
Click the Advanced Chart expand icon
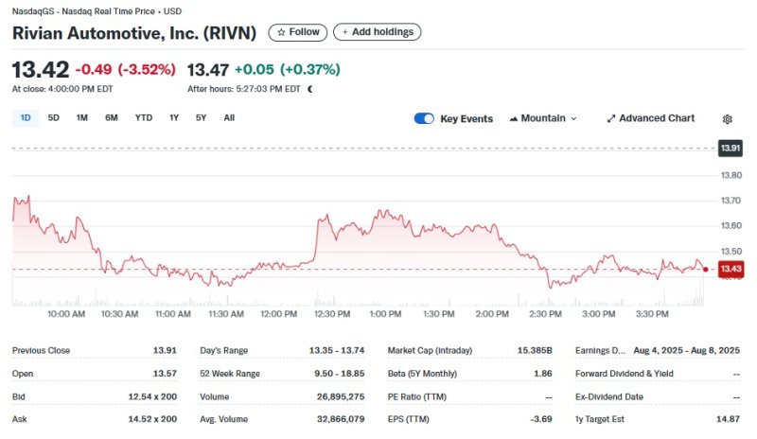pyautogui.click(x=610, y=119)
